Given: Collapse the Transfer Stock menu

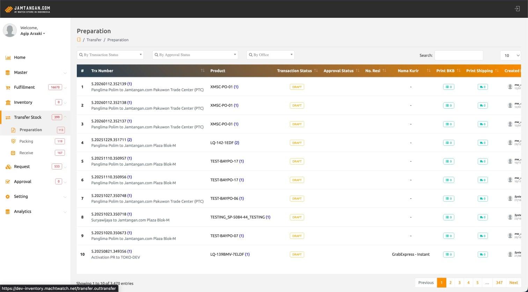Looking at the screenshot, I should click(35, 117).
